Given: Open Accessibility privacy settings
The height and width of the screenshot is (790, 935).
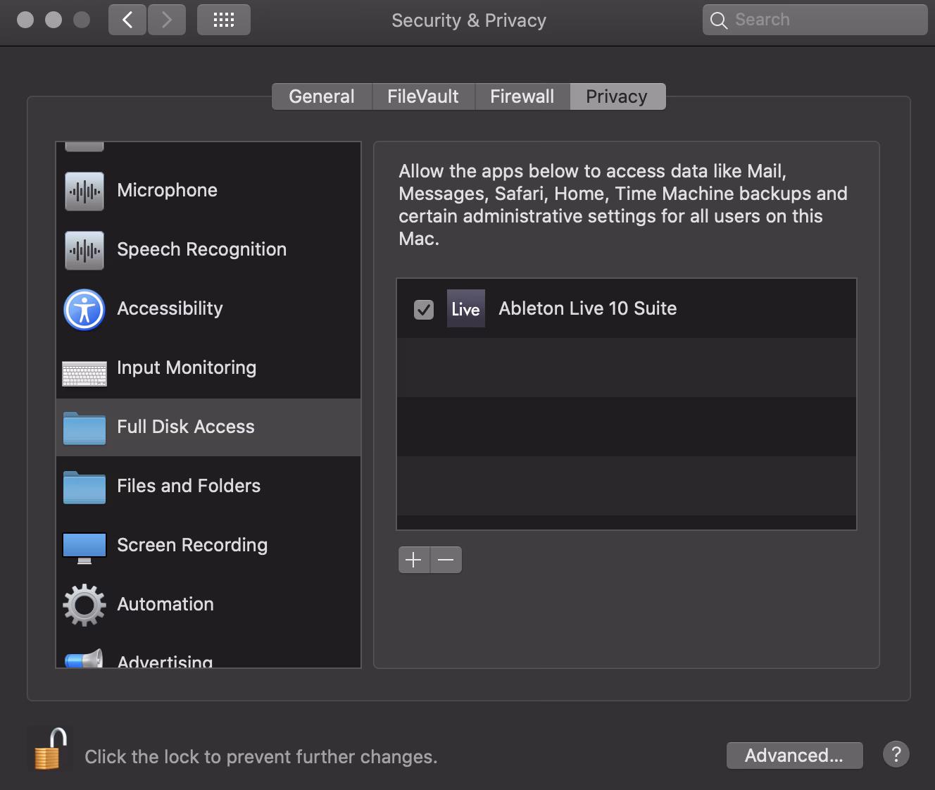Looking at the screenshot, I should pos(84,308).
